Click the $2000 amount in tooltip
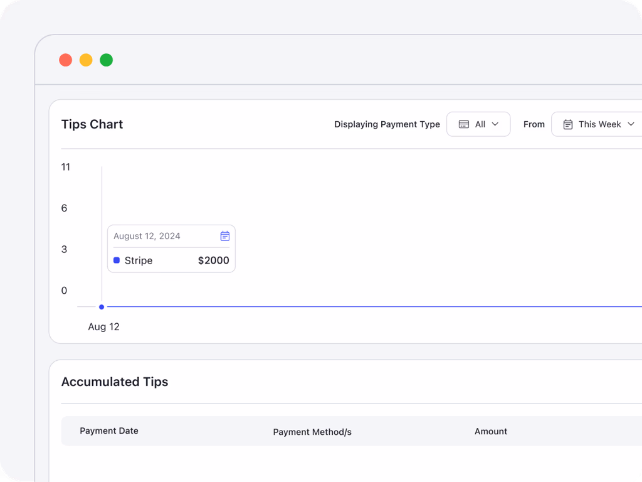Image resolution: width=642 pixels, height=482 pixels. tap(213, 260)
